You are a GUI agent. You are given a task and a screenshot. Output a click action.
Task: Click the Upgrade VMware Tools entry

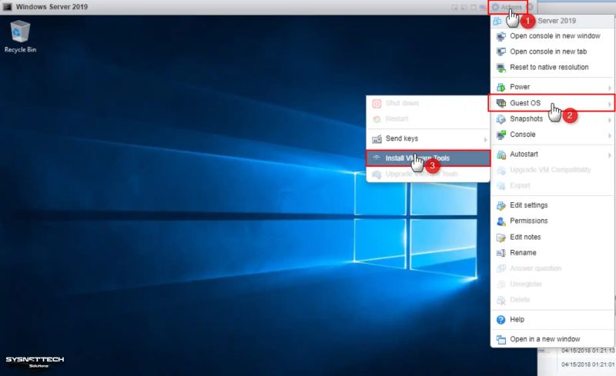[x=428, y=174]
